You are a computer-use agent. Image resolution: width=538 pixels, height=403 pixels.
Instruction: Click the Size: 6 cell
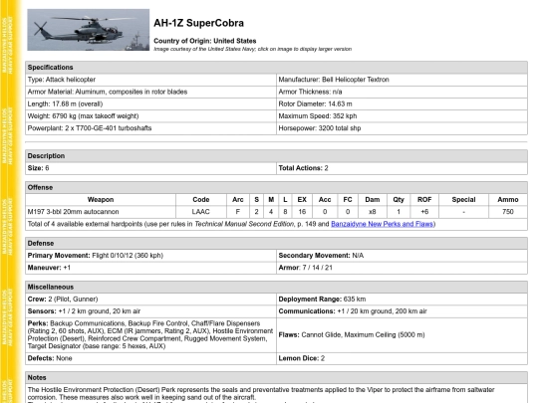pyautogui.click(x=150, y=168)
